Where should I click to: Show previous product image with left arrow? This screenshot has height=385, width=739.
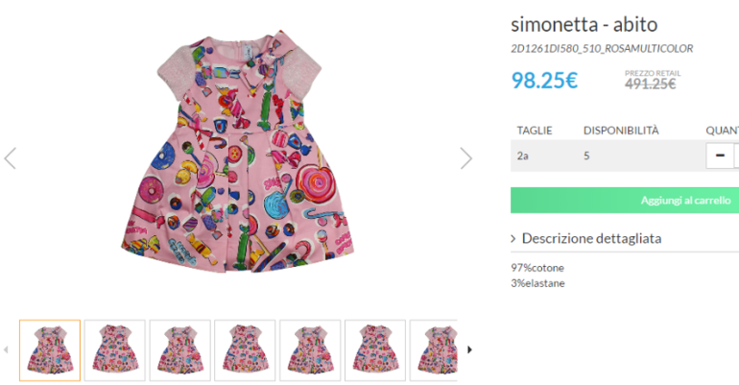coord(11,157)
